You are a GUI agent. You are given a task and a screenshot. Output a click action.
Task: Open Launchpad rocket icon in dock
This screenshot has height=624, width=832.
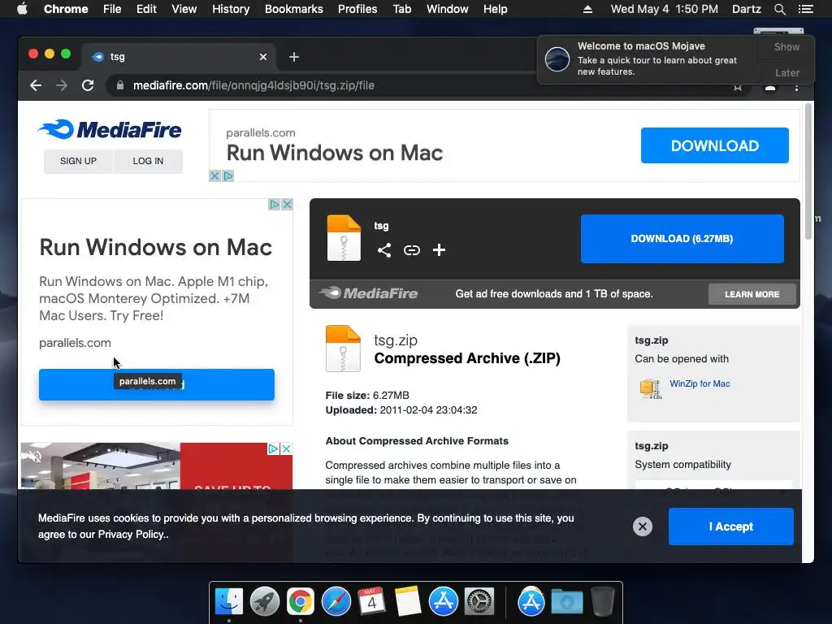coord(265,602)
